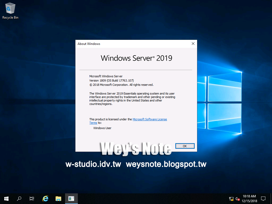Screen dimensions: 272x204
Task: Open the network status tray icon
Action: (231, 199)
